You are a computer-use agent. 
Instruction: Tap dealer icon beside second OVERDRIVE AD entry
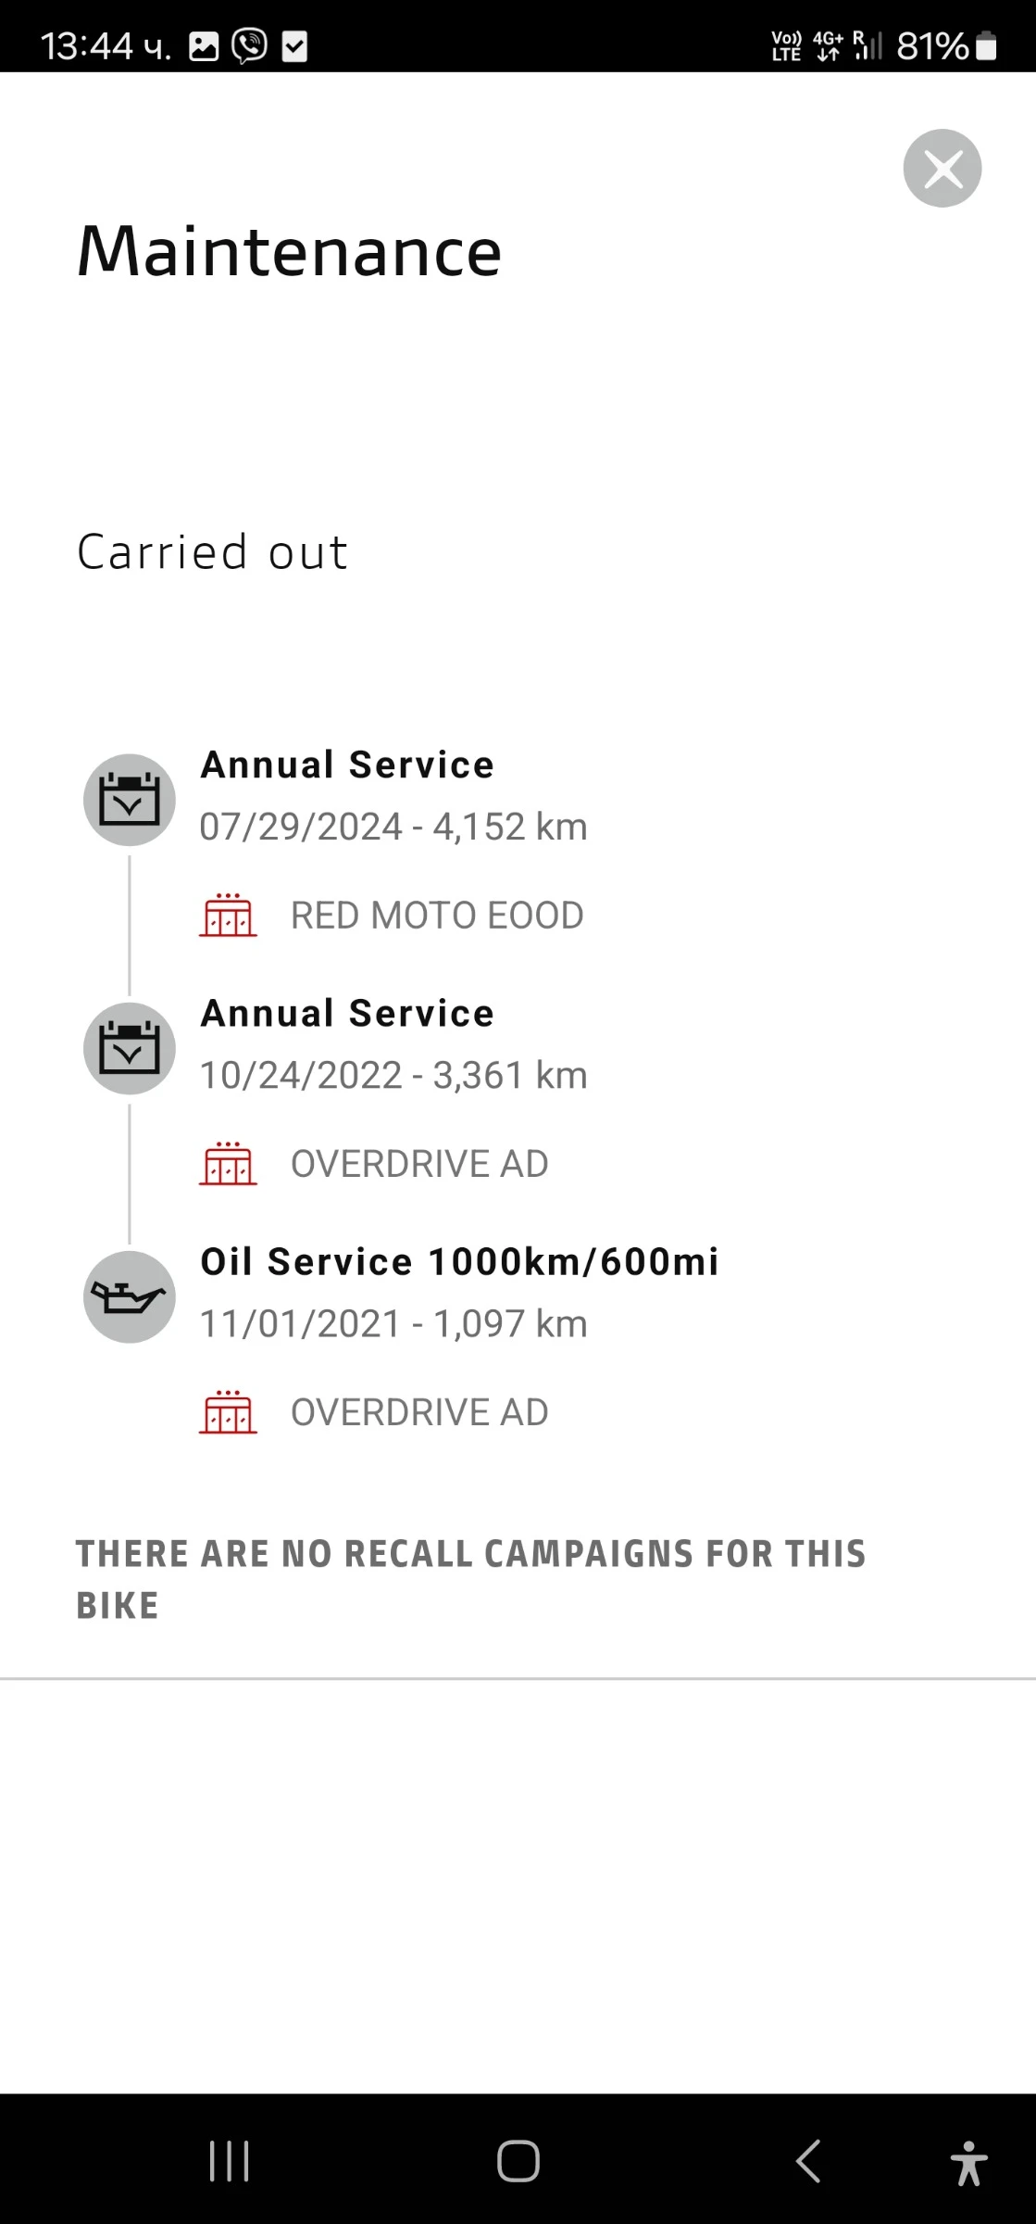[228, 1412]
